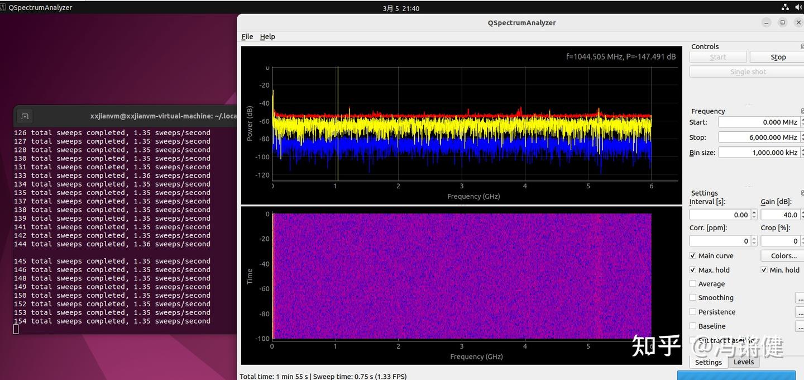The height and width of the screenshot is (380, 804).
Task: Click the Stop frequency input field
Action: (758, 137)
